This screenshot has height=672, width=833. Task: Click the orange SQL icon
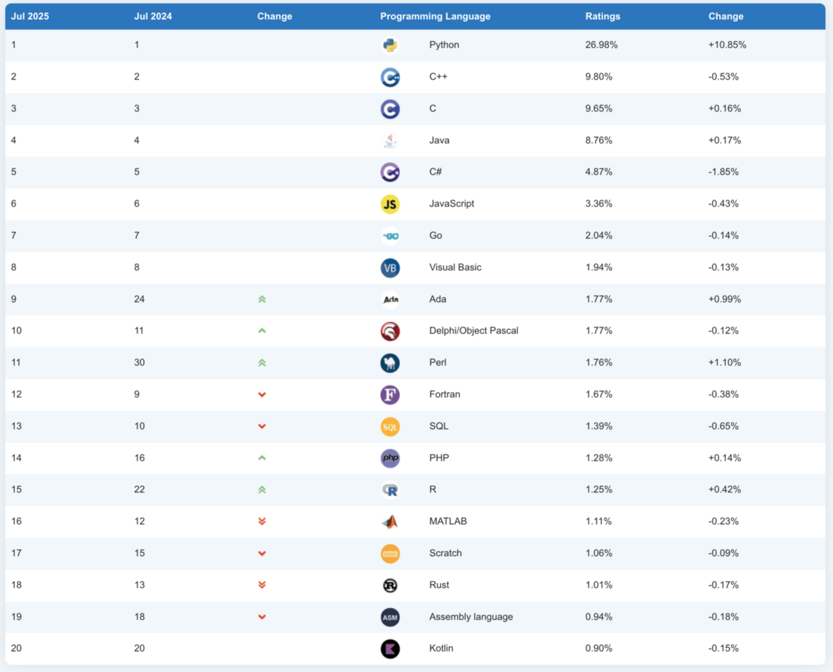[390, 427]
